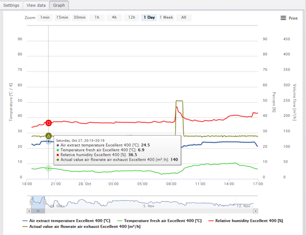This screenshot has width=306, height=235.
Task: Click the olive airflow triangle marker point
Action: coord(49,136)
